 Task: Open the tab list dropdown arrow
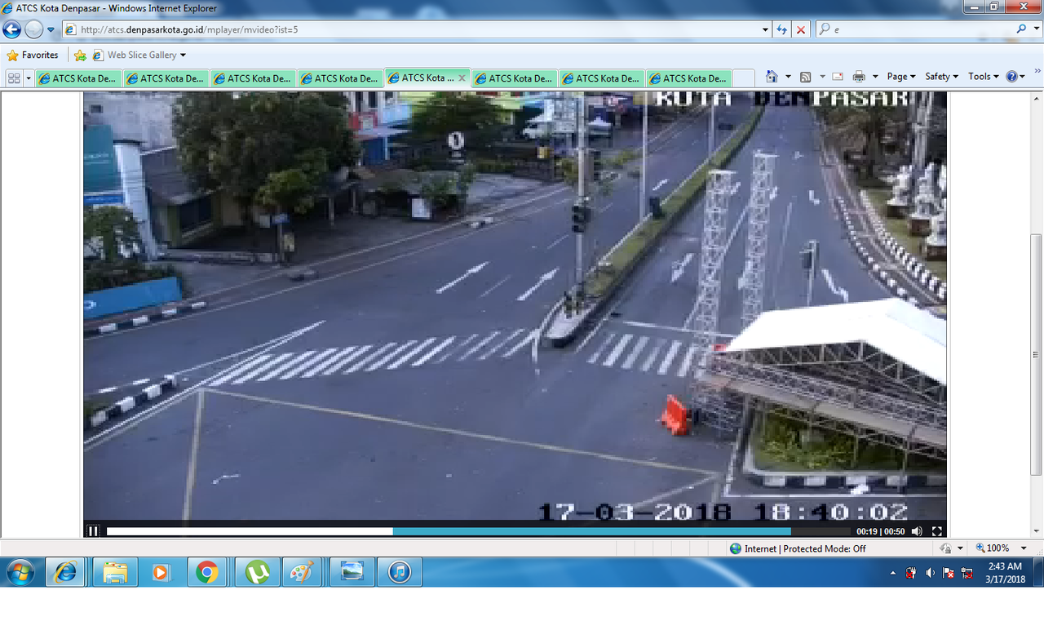point(29,78)
